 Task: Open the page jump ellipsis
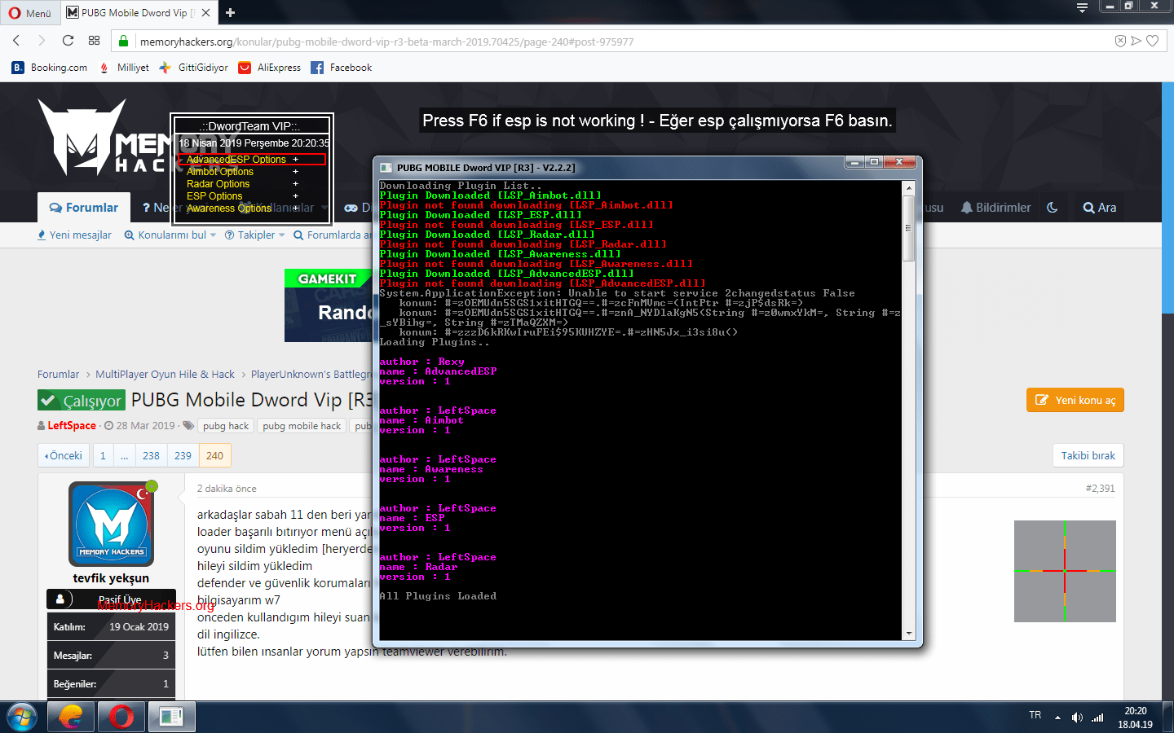tap(124, 455)
